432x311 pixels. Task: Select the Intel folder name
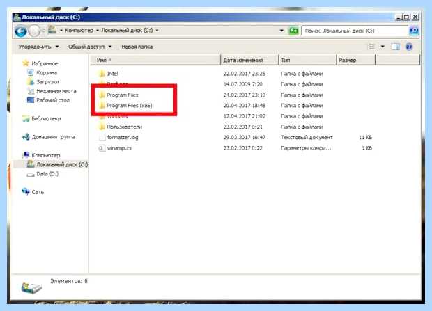[x=112, y=74]
